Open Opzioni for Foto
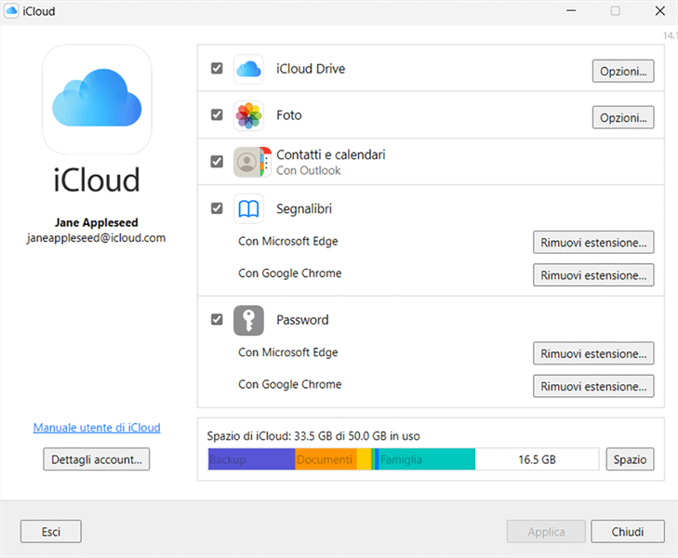The image size is (678, 558). 622,117
